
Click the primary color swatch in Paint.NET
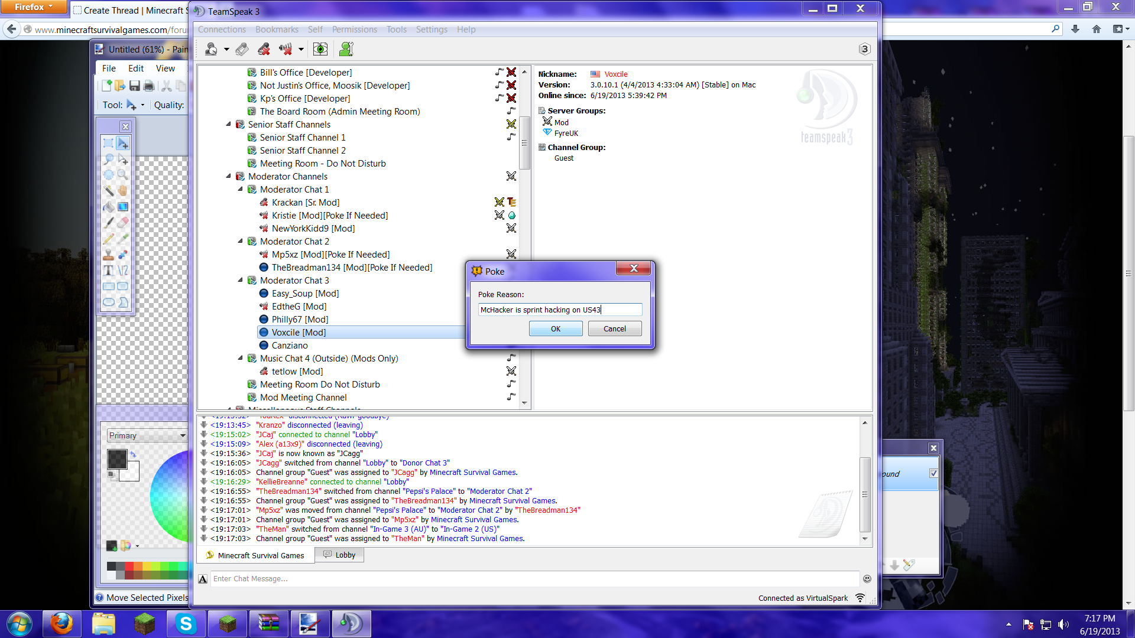tap(117, 460)
